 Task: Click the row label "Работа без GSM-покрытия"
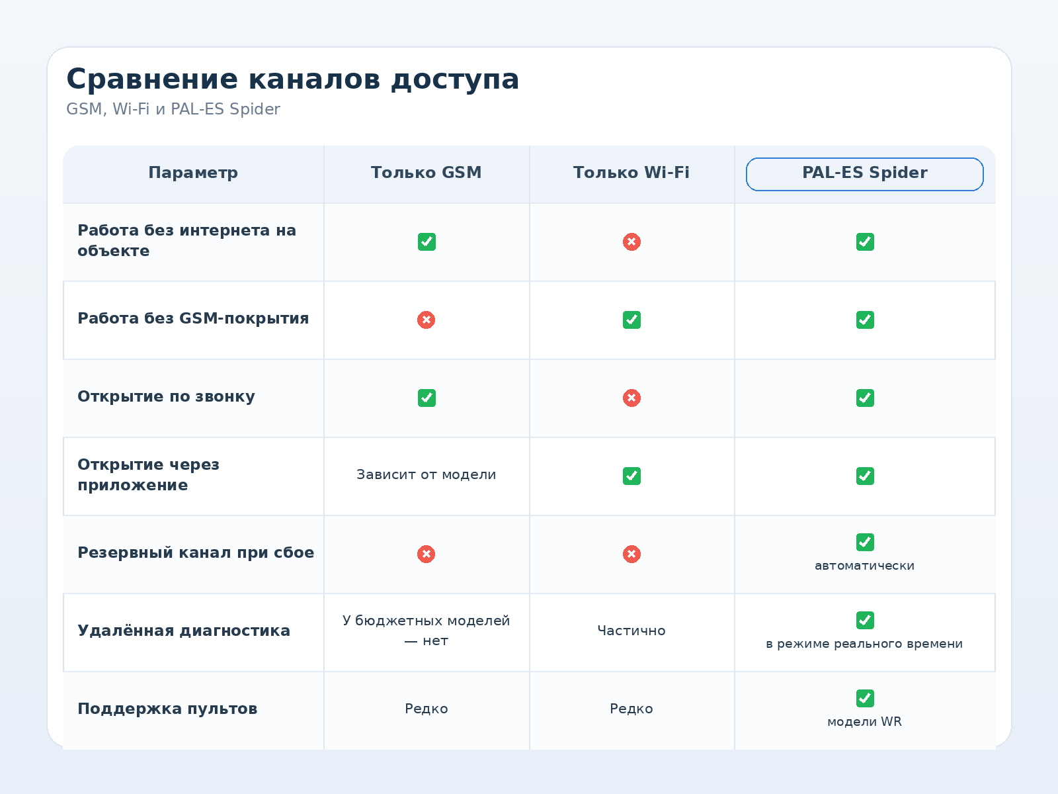193,319
